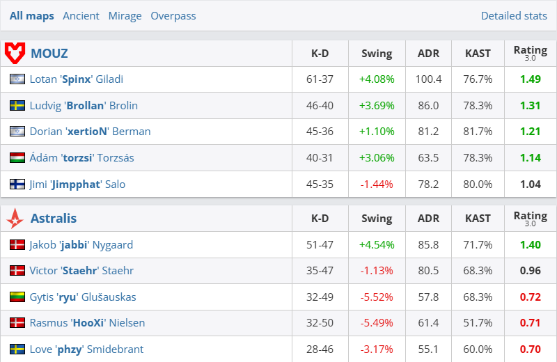Image resolution: width=557 pixels, height=362 pixels.
Task: Click the flag icon beside Spinx
Action: point(17,79)
